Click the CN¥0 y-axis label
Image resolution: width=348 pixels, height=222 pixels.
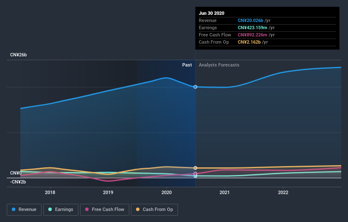tap(16, 173)
